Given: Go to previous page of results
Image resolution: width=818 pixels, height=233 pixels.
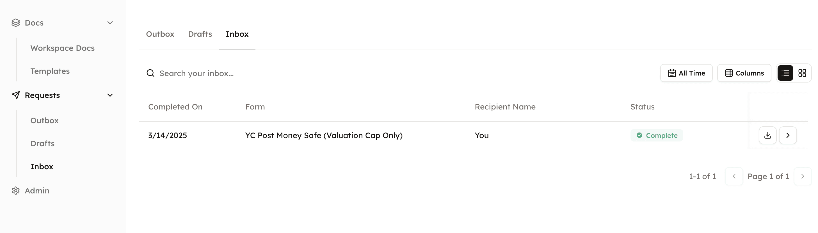Looking at the screenshot, I should click(x=734, y=177).
